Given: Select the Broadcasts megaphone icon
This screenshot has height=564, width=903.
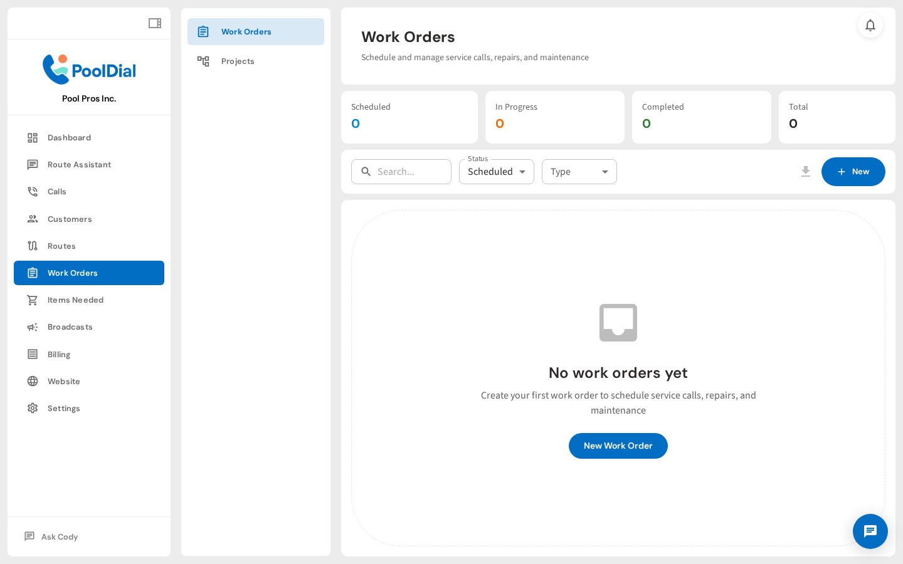Looking at the screenshot, I should point(33,326).
